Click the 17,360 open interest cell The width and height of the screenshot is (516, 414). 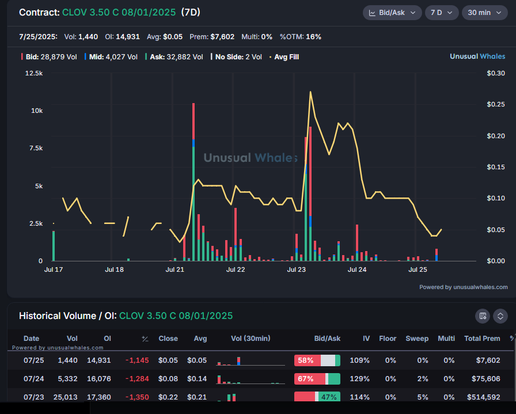click(98, 397)
